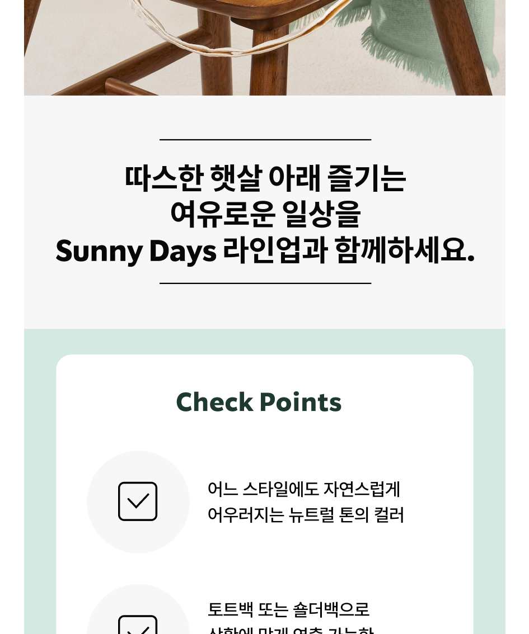529x634 pixels.
Task: Click the horizontal divider line above the headline
Action: (x=265, y=140)
